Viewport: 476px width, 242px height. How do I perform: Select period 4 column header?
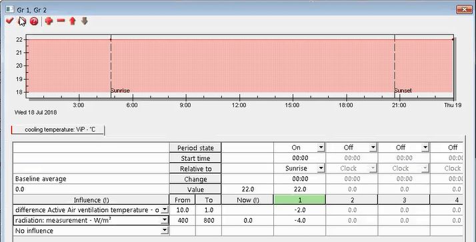447,199
